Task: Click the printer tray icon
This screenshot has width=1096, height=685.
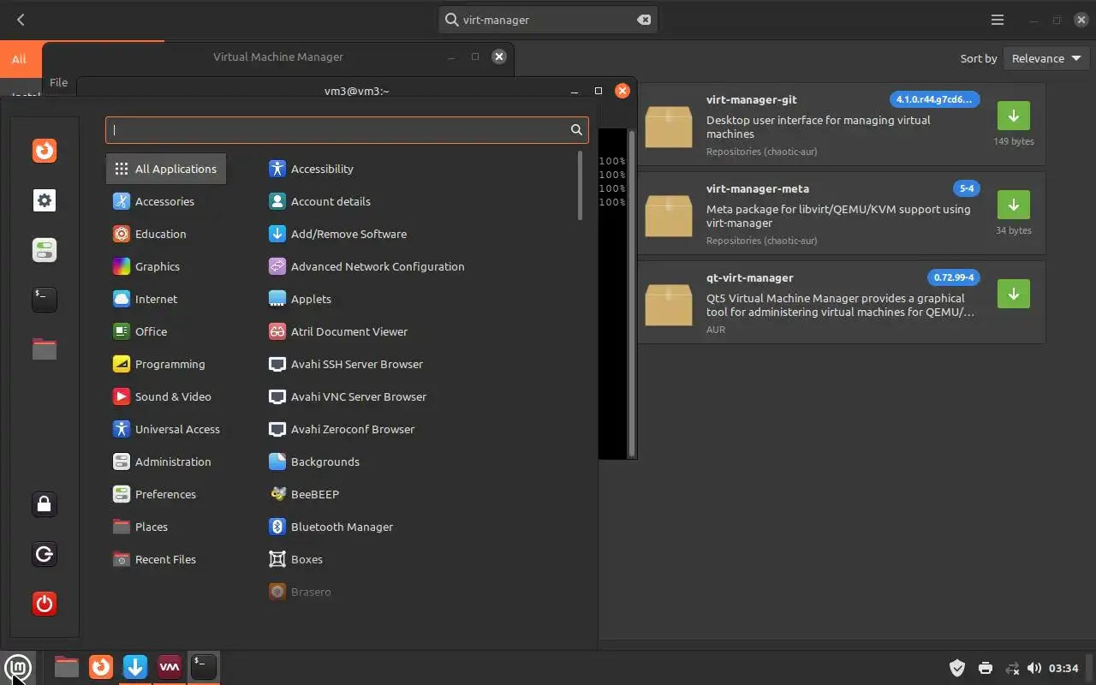Action: [x=985, y=668]
